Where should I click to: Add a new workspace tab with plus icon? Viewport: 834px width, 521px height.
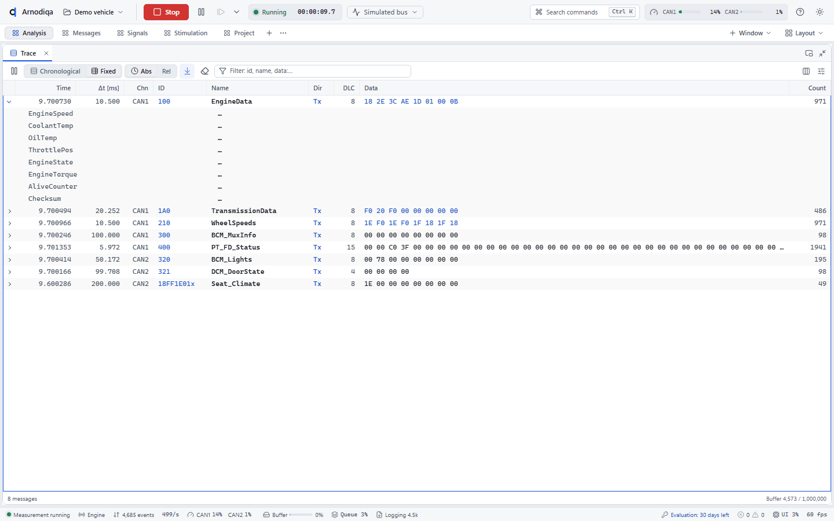point(269,33)
